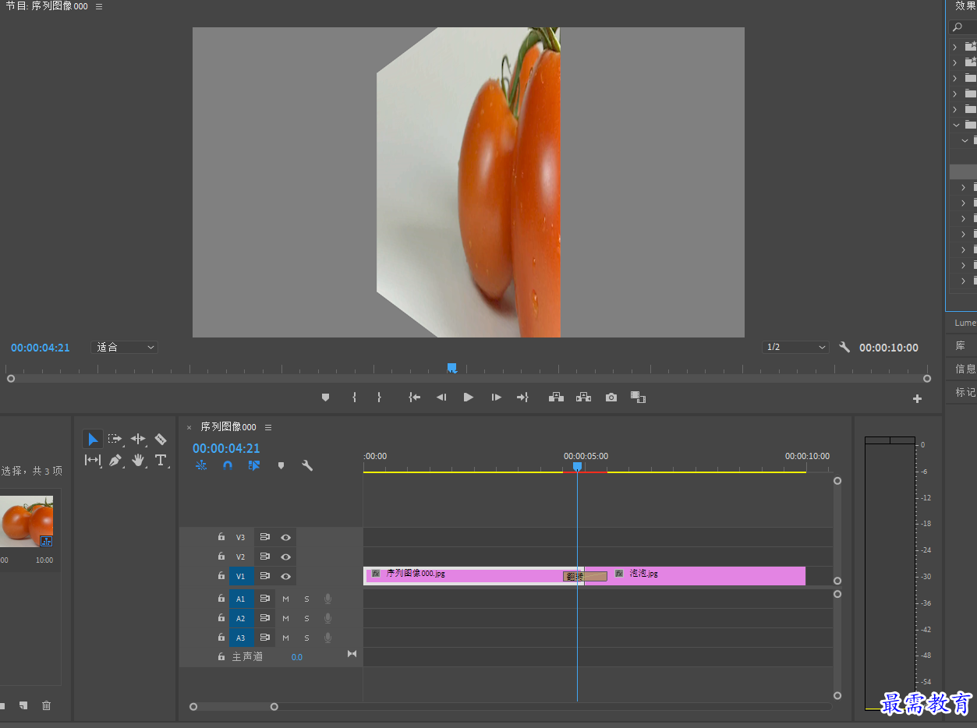Close the 序列图像000 timeline tab

tap(189, 428)
